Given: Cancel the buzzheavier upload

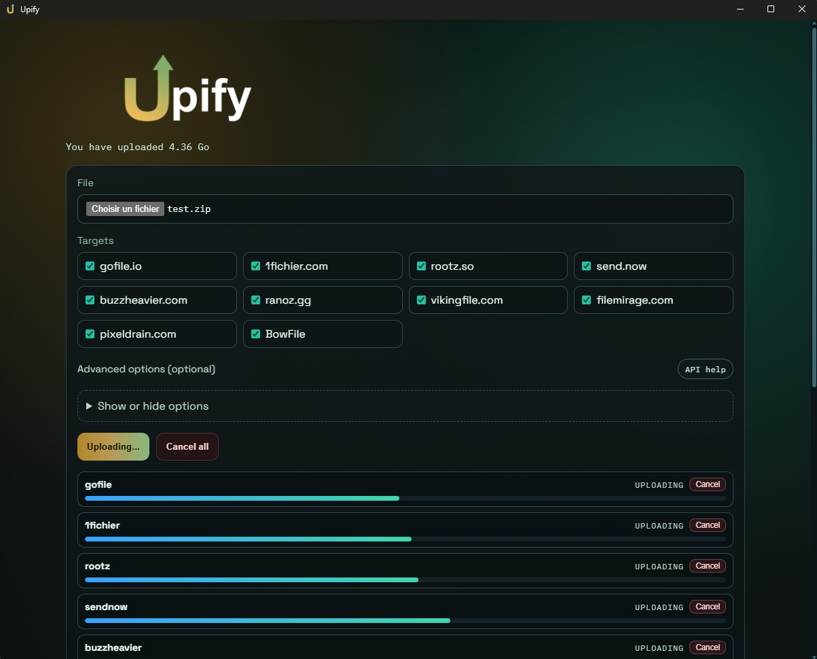Looking at the screenshot, I should [708, 647].
